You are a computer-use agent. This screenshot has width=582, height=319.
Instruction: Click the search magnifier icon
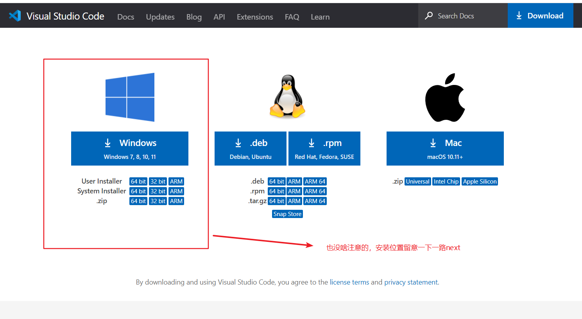point(428,16)
